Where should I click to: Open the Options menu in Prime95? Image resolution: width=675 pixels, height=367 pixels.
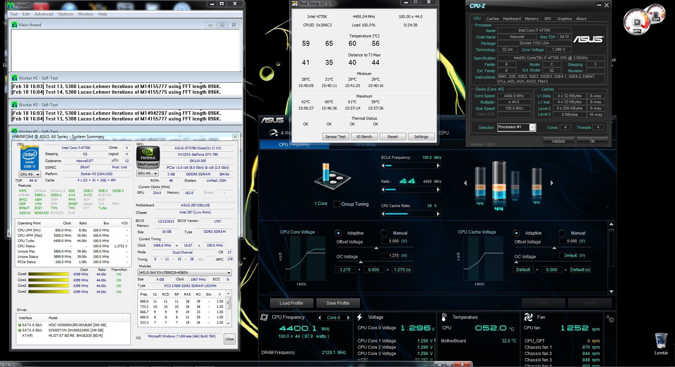[x=66, y=14]
